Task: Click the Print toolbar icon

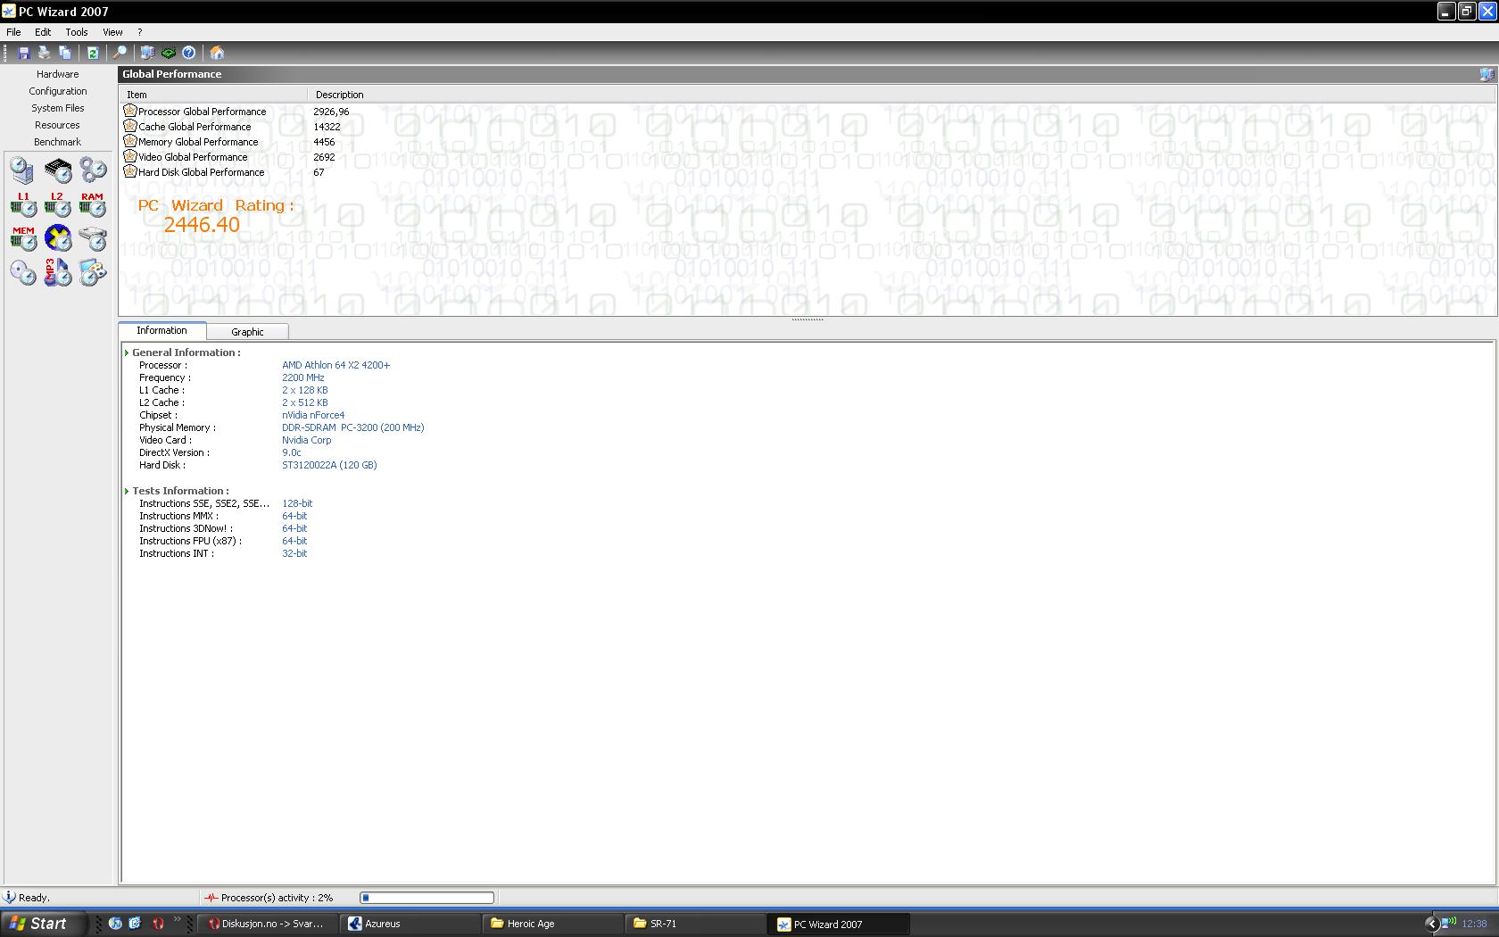Action: pos(44,53)
